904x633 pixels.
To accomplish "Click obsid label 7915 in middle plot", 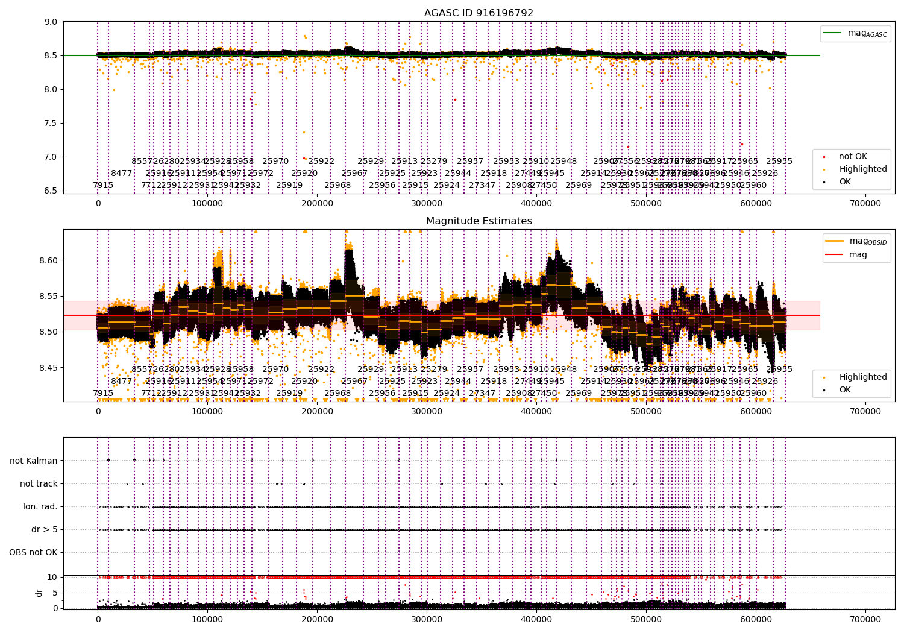I will (103, 394).
